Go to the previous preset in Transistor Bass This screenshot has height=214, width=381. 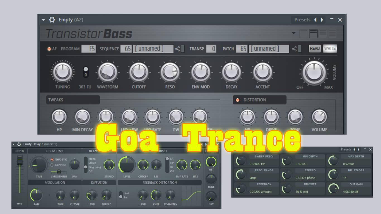[315, 20]
